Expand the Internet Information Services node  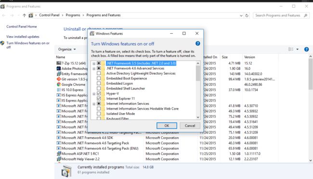(94, 104)
